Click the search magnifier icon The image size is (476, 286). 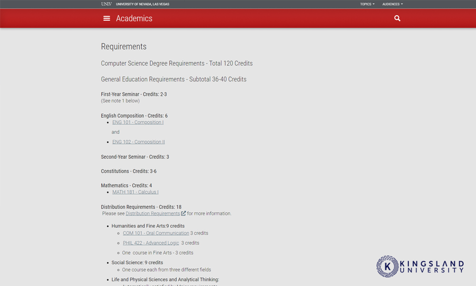(397, 19)
